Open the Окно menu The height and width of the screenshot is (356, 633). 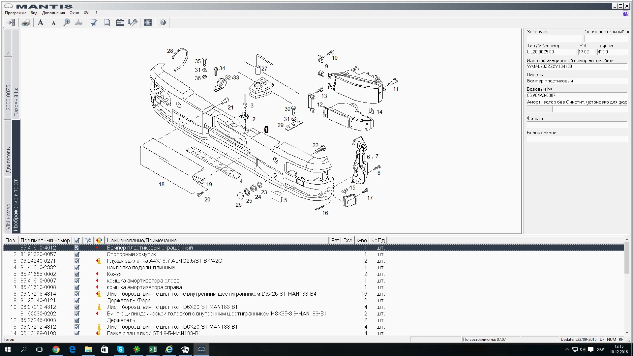tap(74, 13)
